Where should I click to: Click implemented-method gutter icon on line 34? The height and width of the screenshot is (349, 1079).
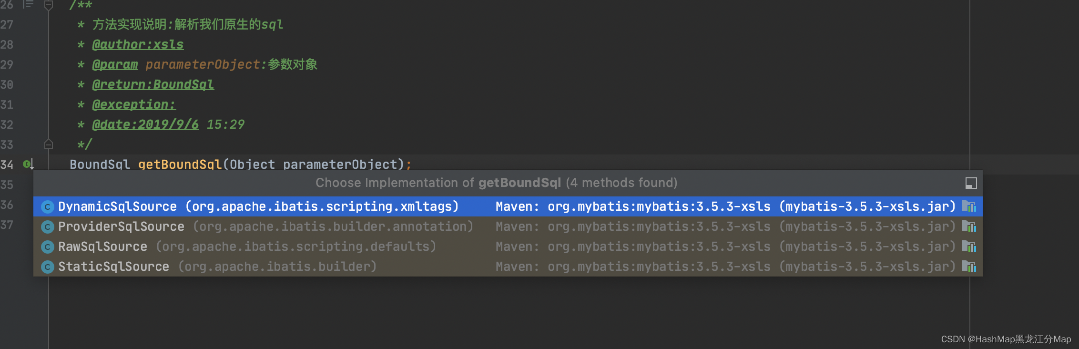pos(28,164)
